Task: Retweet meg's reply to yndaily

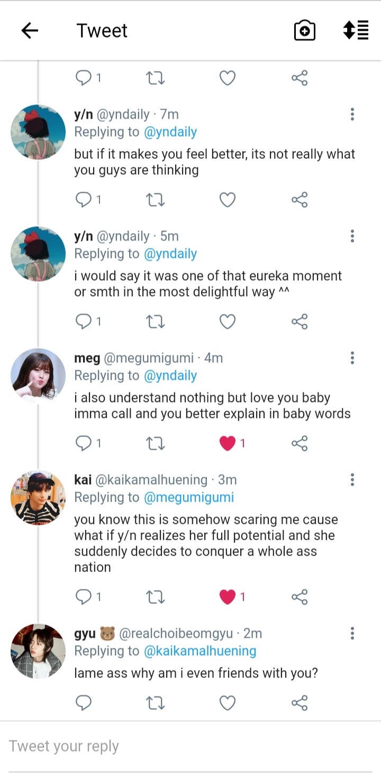Action: (x=155, y=443)
